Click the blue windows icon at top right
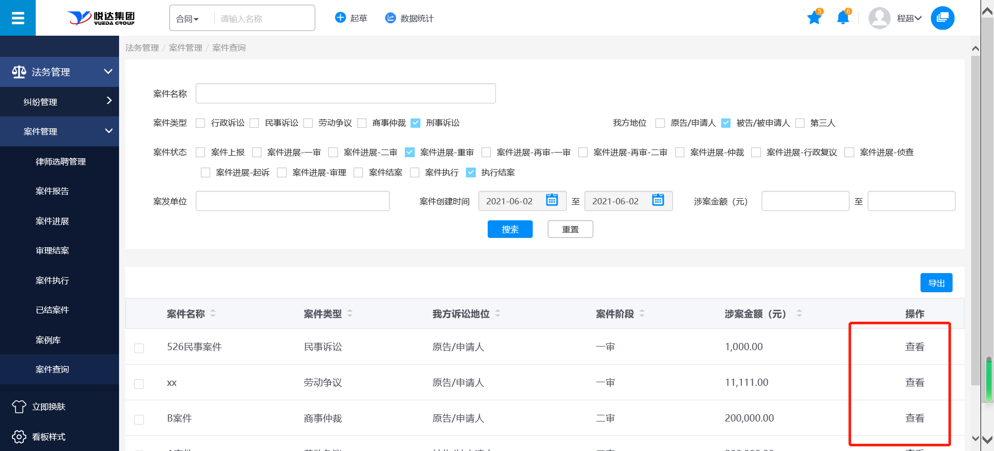The image size is (994, 451). click(942, 18)
